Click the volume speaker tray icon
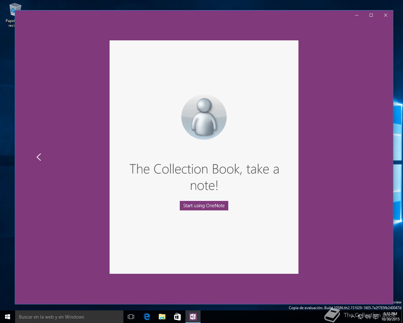This screenshot has height=323, width=403. tap(368, 317)
